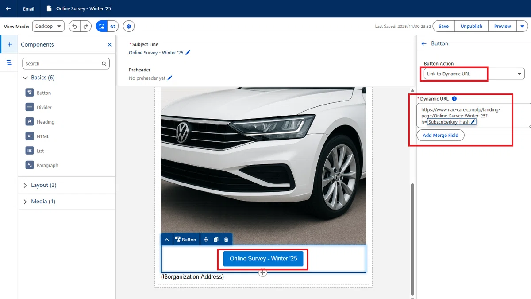Image resolution: width=531 pixels, height=299 pixels.
Task: Click the Button label in component toolbar
Action: (185, 240)
